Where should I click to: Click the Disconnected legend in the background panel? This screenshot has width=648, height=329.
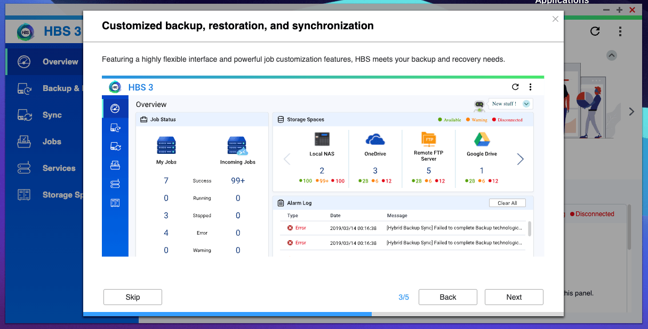(x=592, y=214)
